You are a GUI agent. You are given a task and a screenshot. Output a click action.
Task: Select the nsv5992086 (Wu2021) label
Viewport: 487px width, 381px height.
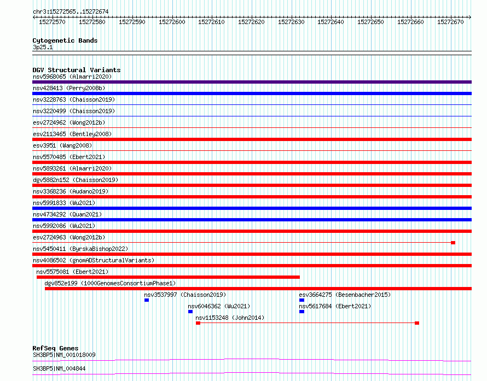64,226
